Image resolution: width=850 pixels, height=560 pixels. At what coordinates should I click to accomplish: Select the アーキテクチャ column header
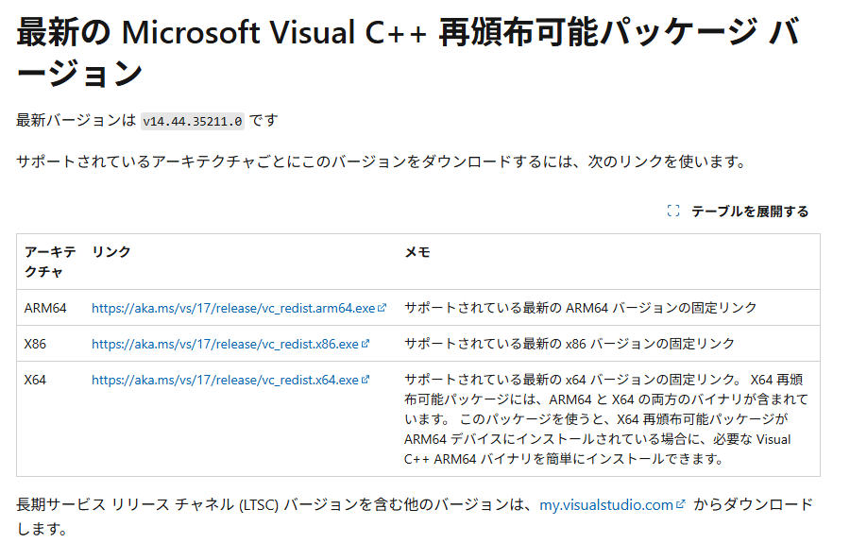[49, 262]
